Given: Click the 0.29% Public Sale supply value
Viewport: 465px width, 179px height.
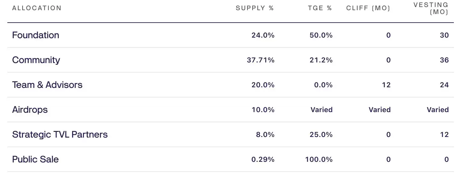Looking at the screenshot, I should coord(263,160).
